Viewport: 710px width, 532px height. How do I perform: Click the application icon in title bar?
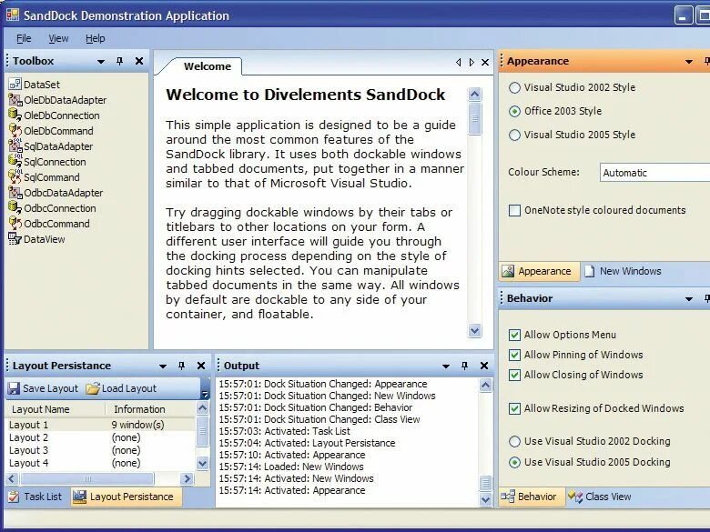[13, 15]
